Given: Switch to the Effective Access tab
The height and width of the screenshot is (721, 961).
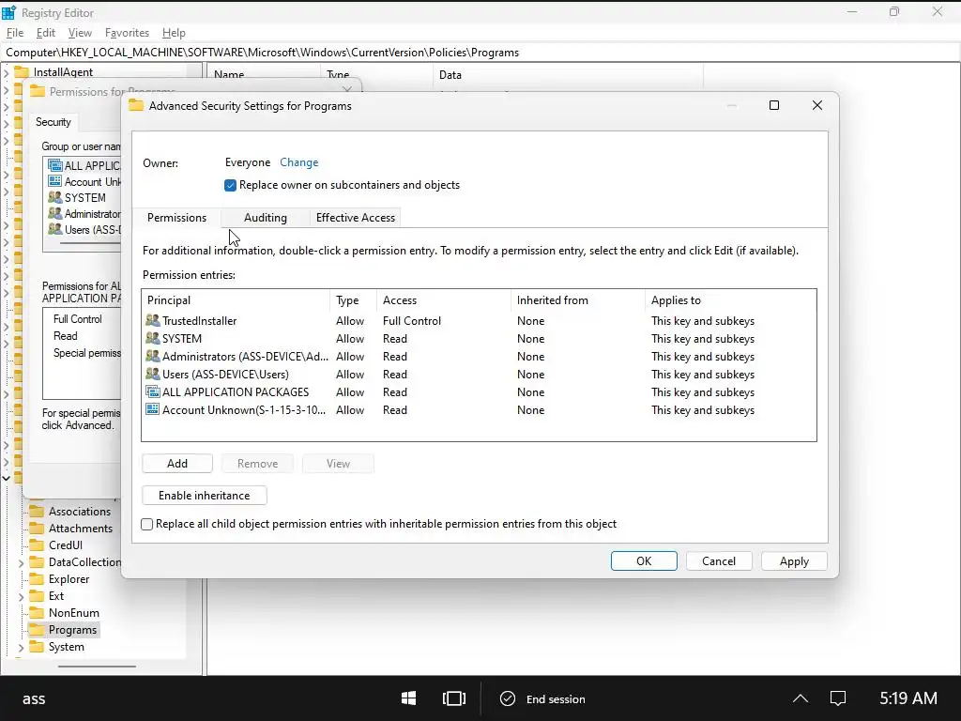Looking at the screenshot, I should (356, 218).
